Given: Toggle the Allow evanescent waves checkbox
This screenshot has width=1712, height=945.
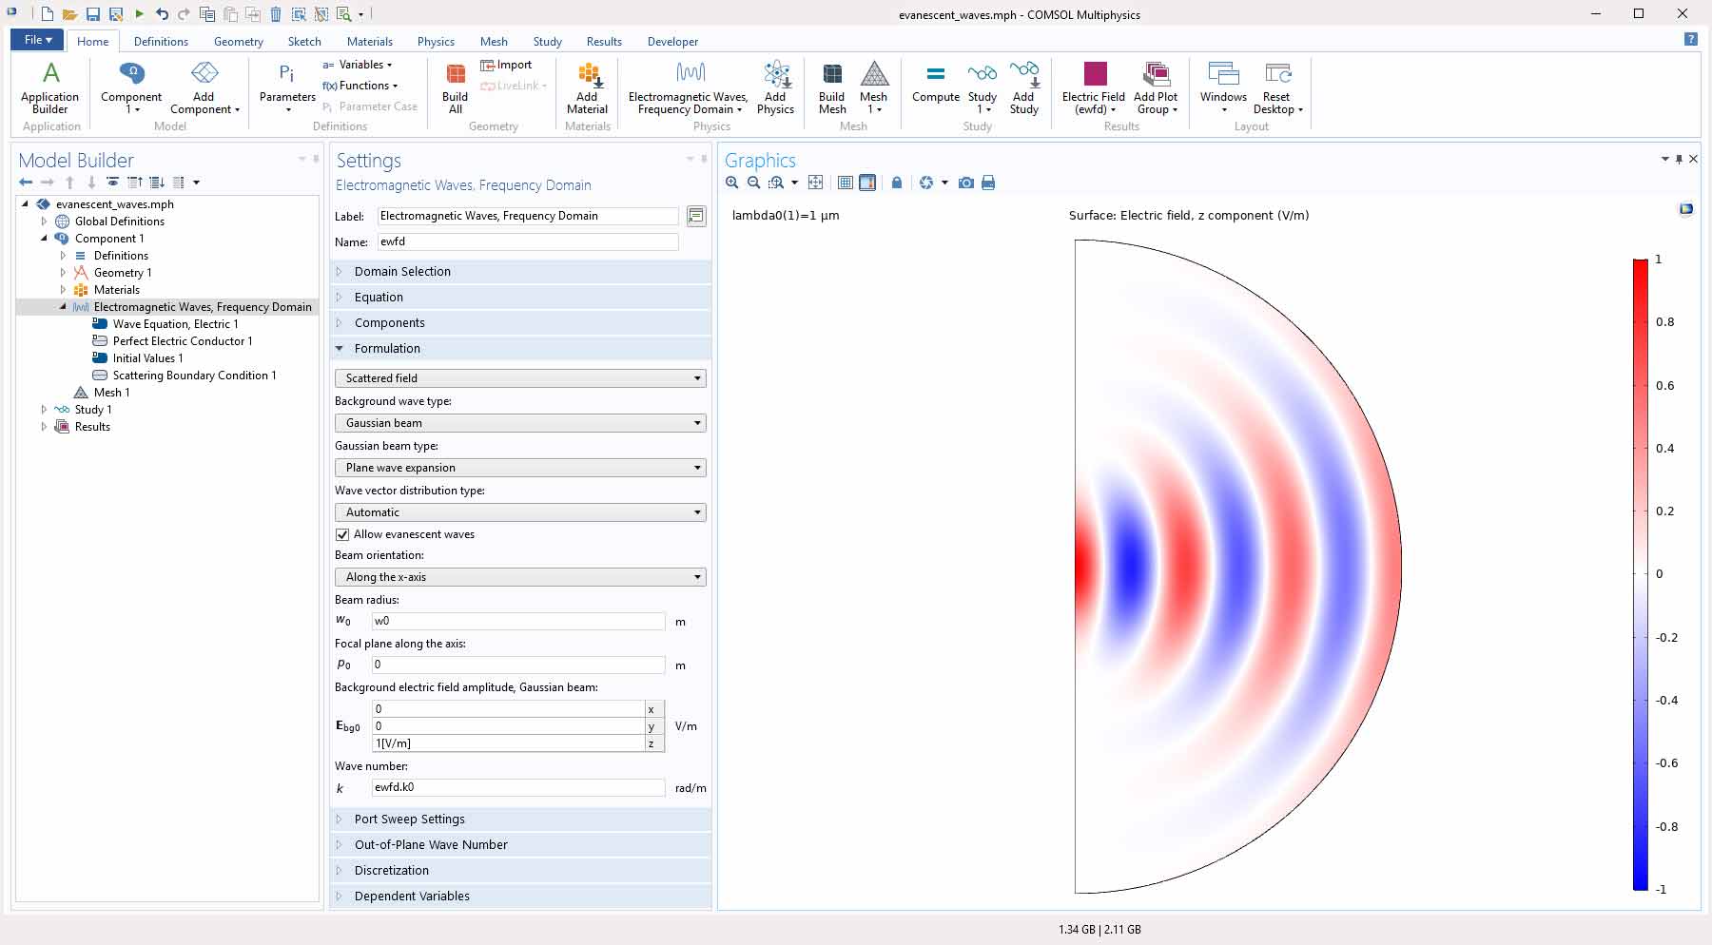Looking at the screenshot, I should point(342,534).
